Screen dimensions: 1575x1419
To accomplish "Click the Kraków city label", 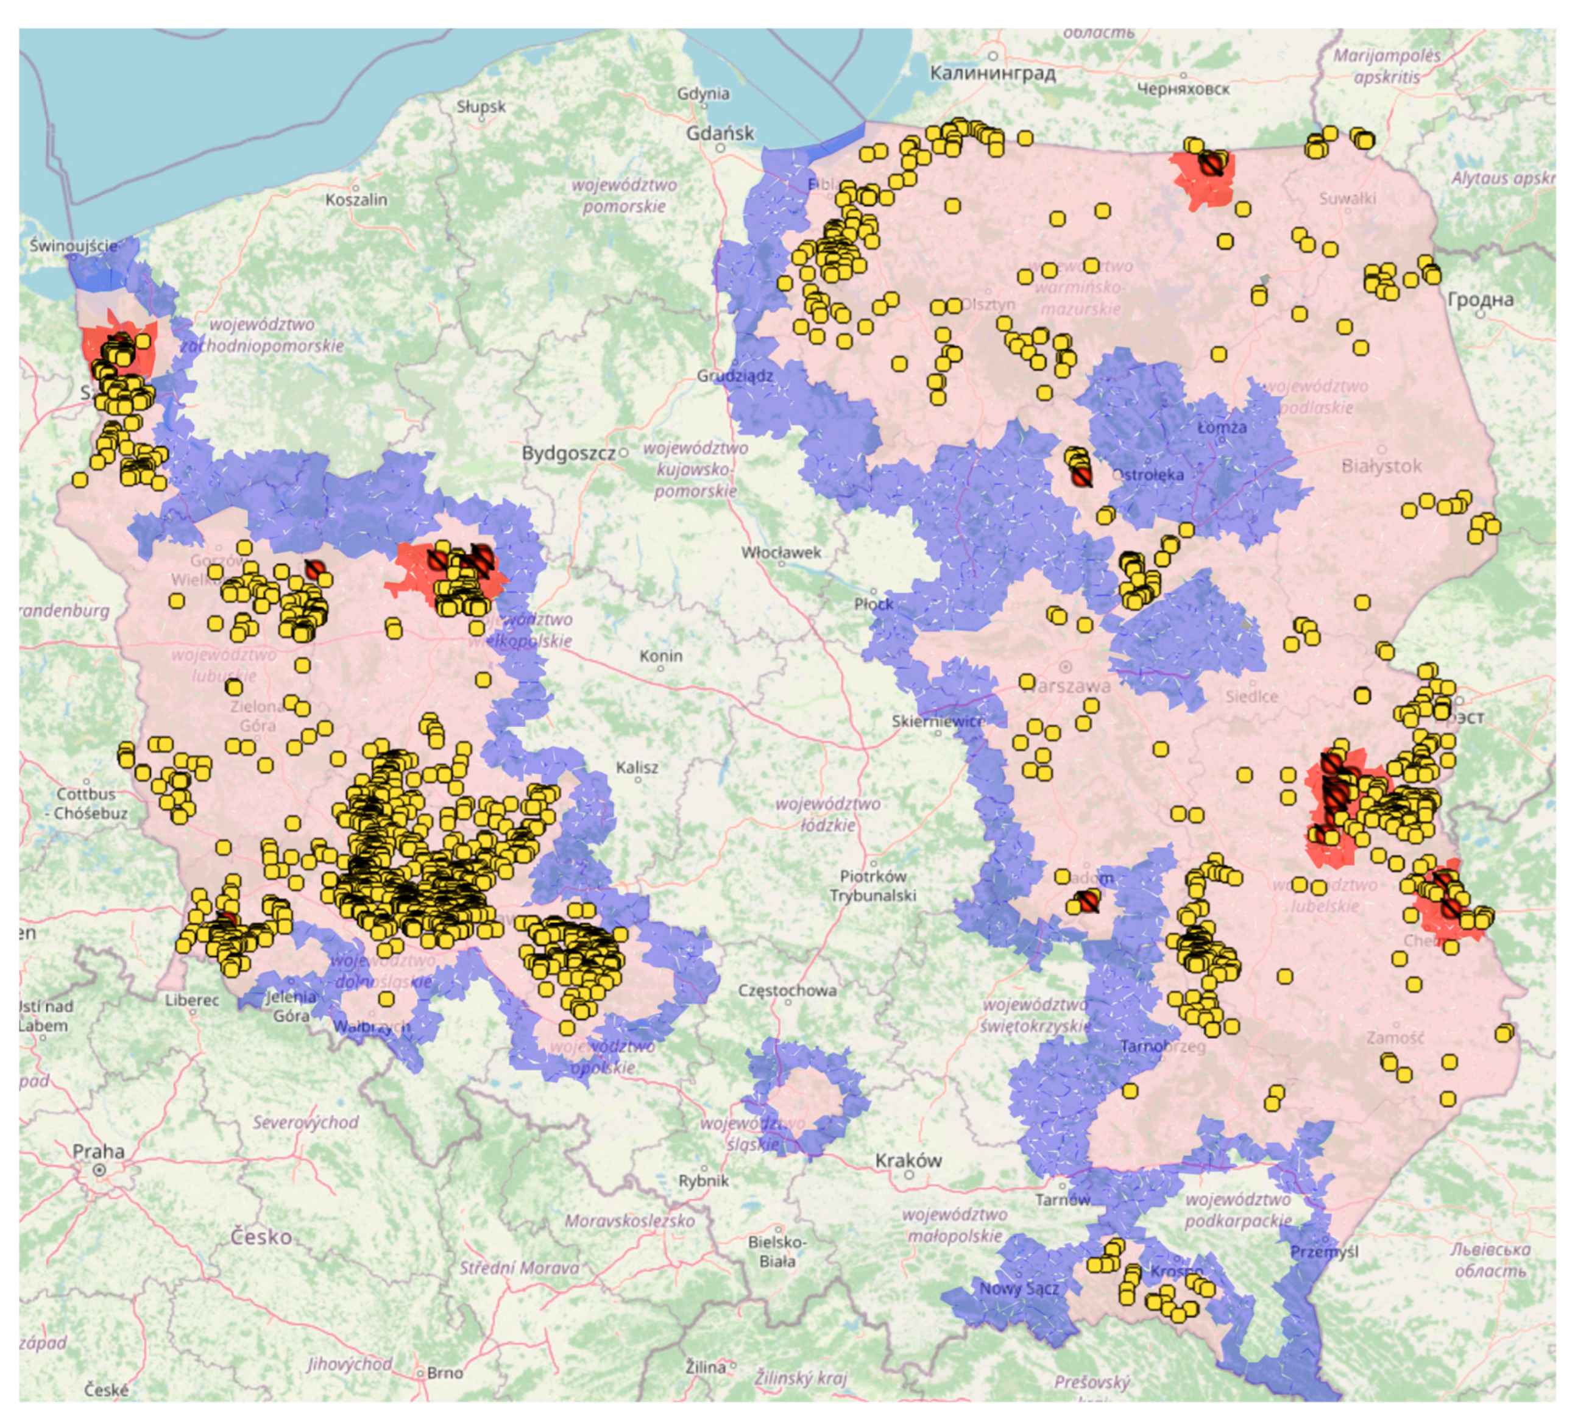I will tap(908, 1160).
